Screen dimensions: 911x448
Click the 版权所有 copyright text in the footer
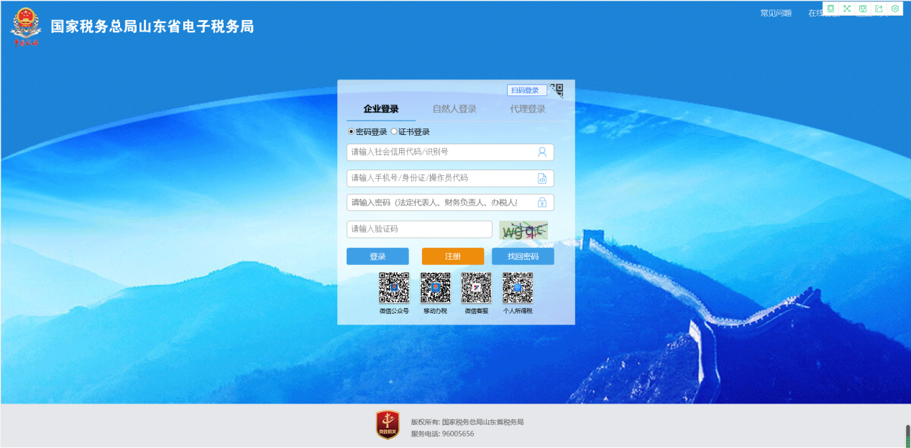[467, 422]
